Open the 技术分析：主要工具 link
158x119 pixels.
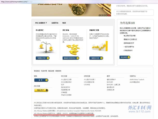[x=113, y=85]
